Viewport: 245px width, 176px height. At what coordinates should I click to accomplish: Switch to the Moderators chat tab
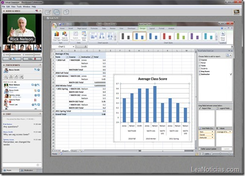[28, 170]
